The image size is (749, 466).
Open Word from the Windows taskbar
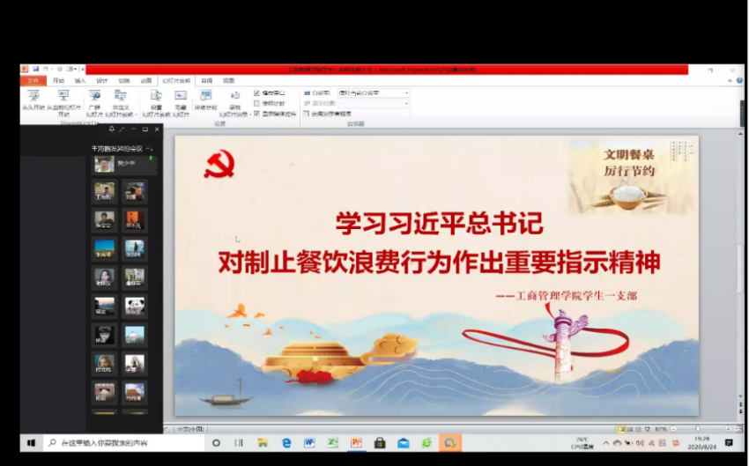[310, 443]
